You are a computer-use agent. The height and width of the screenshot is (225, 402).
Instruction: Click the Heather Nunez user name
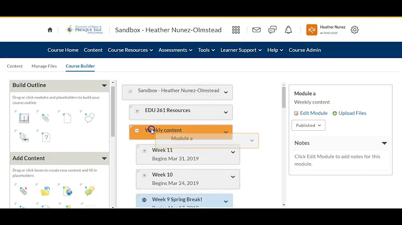point(333,27)
